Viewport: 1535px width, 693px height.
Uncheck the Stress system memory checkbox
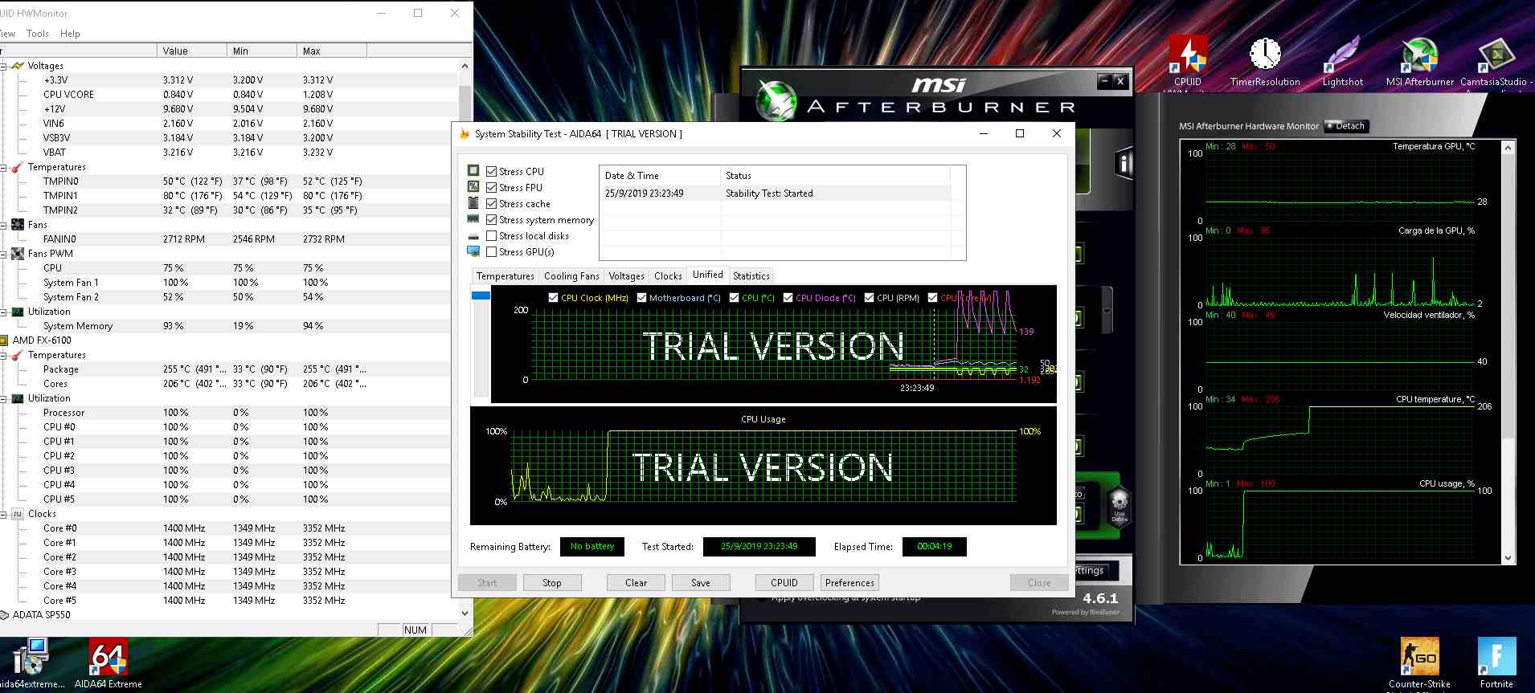pos(491,219)
